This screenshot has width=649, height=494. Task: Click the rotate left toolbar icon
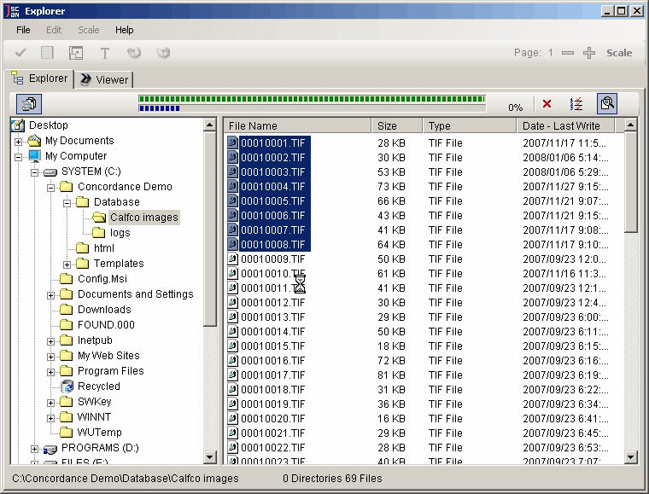pos(134,53)
